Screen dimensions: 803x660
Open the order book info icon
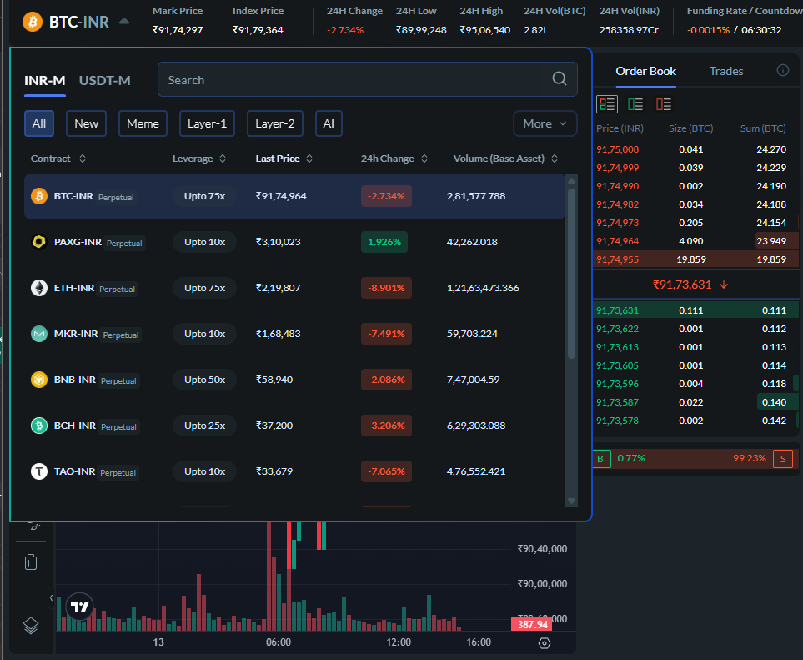782,71
